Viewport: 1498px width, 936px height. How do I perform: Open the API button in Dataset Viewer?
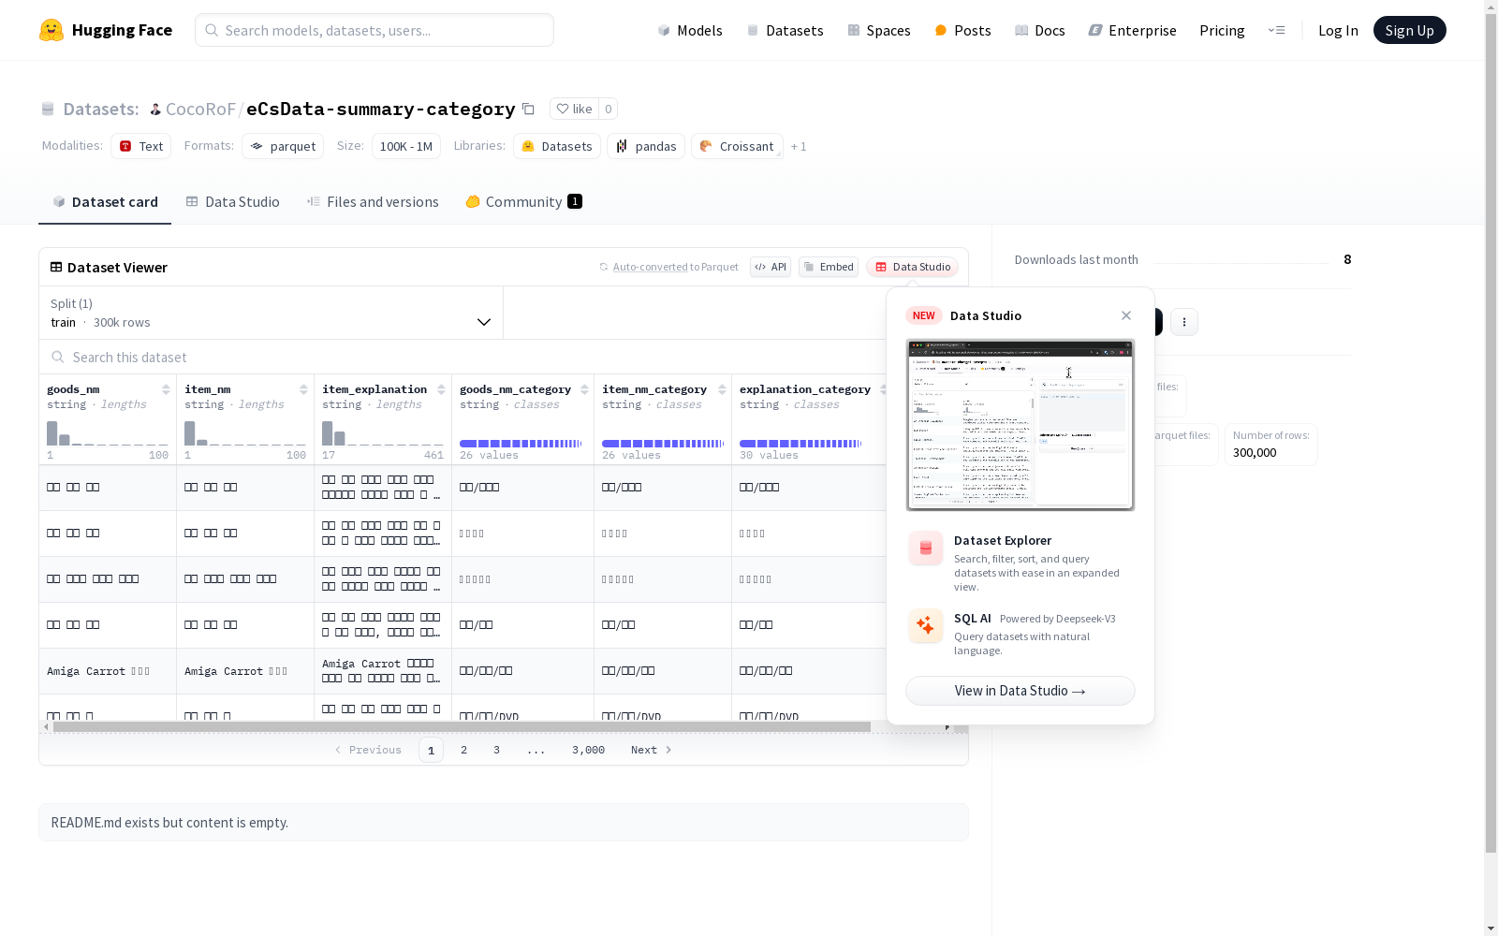(x=771, y=267)
